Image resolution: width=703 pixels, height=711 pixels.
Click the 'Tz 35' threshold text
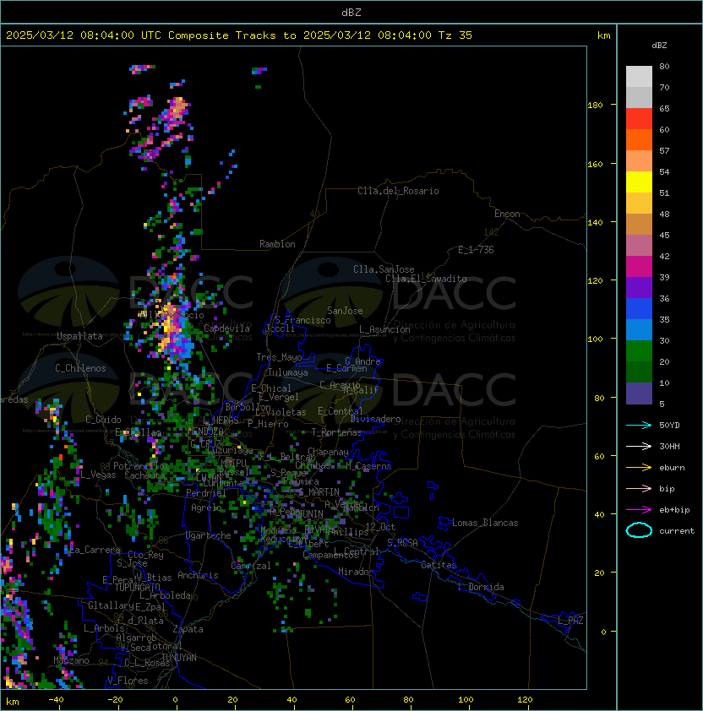click(x=455, y=35)
